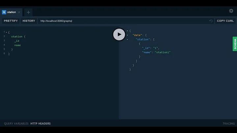Click the 'station {' field in query editor
Screen dimensions: 237x133
click(18, 37)
